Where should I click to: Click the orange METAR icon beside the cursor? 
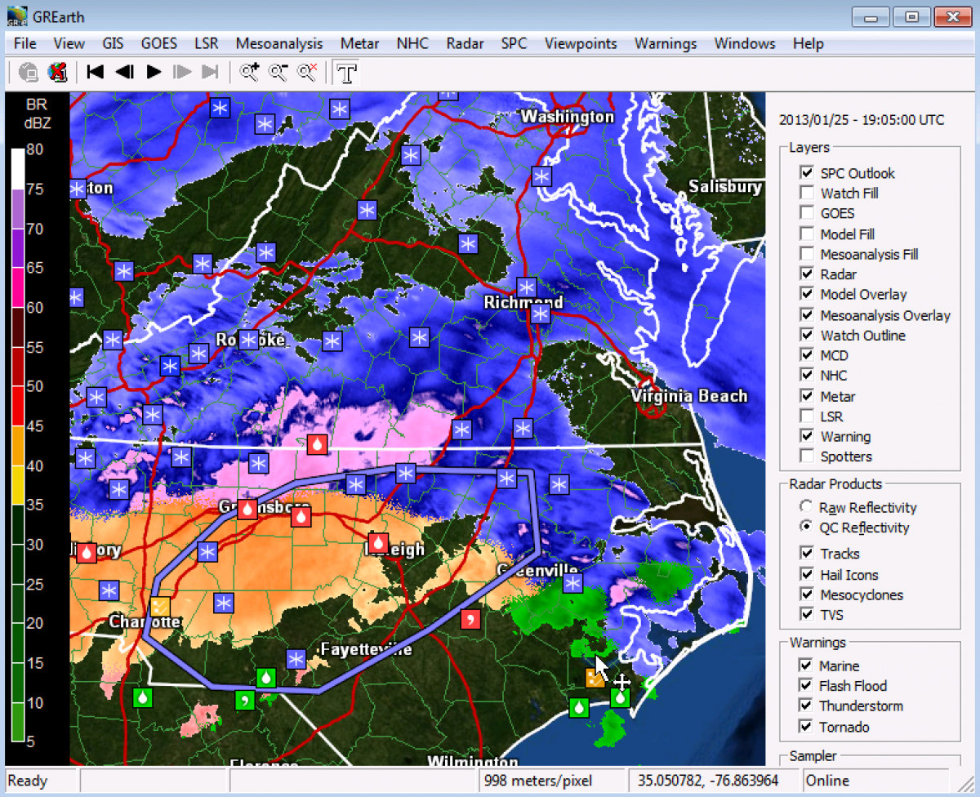click(595, 678)
